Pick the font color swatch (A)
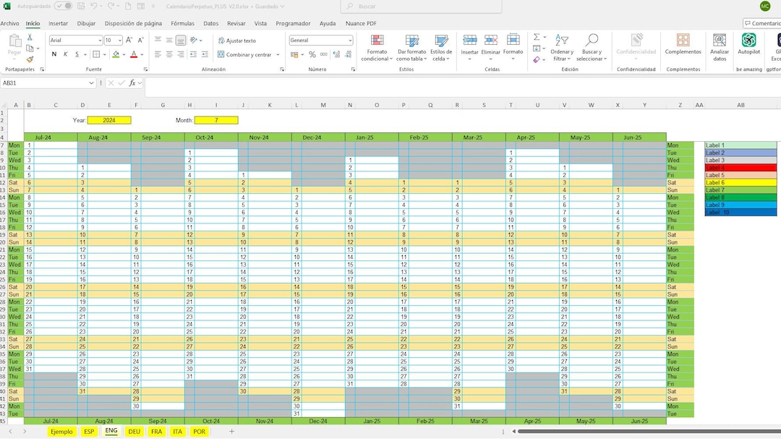This screenshot has width=781, height=439. [x=134, y=54]
